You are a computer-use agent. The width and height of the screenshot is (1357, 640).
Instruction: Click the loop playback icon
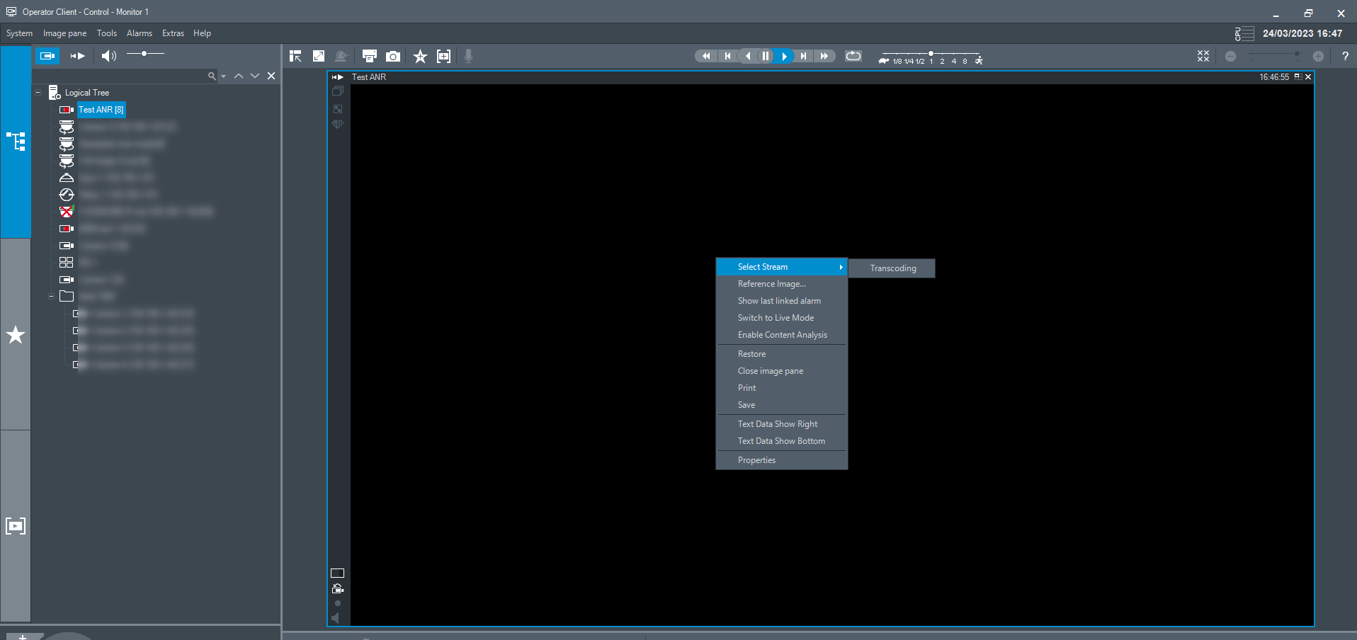click(853, 56)
